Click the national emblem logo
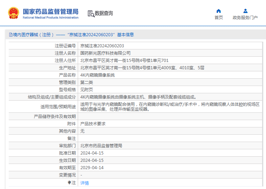This screenshot has width=266, height=189. click(13, 13)
